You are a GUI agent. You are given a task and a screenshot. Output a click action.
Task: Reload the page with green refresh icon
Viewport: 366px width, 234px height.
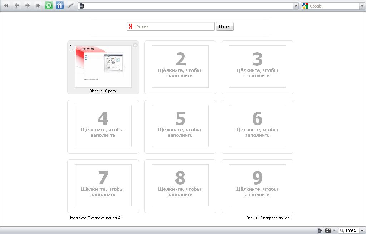tap(49, 5)
